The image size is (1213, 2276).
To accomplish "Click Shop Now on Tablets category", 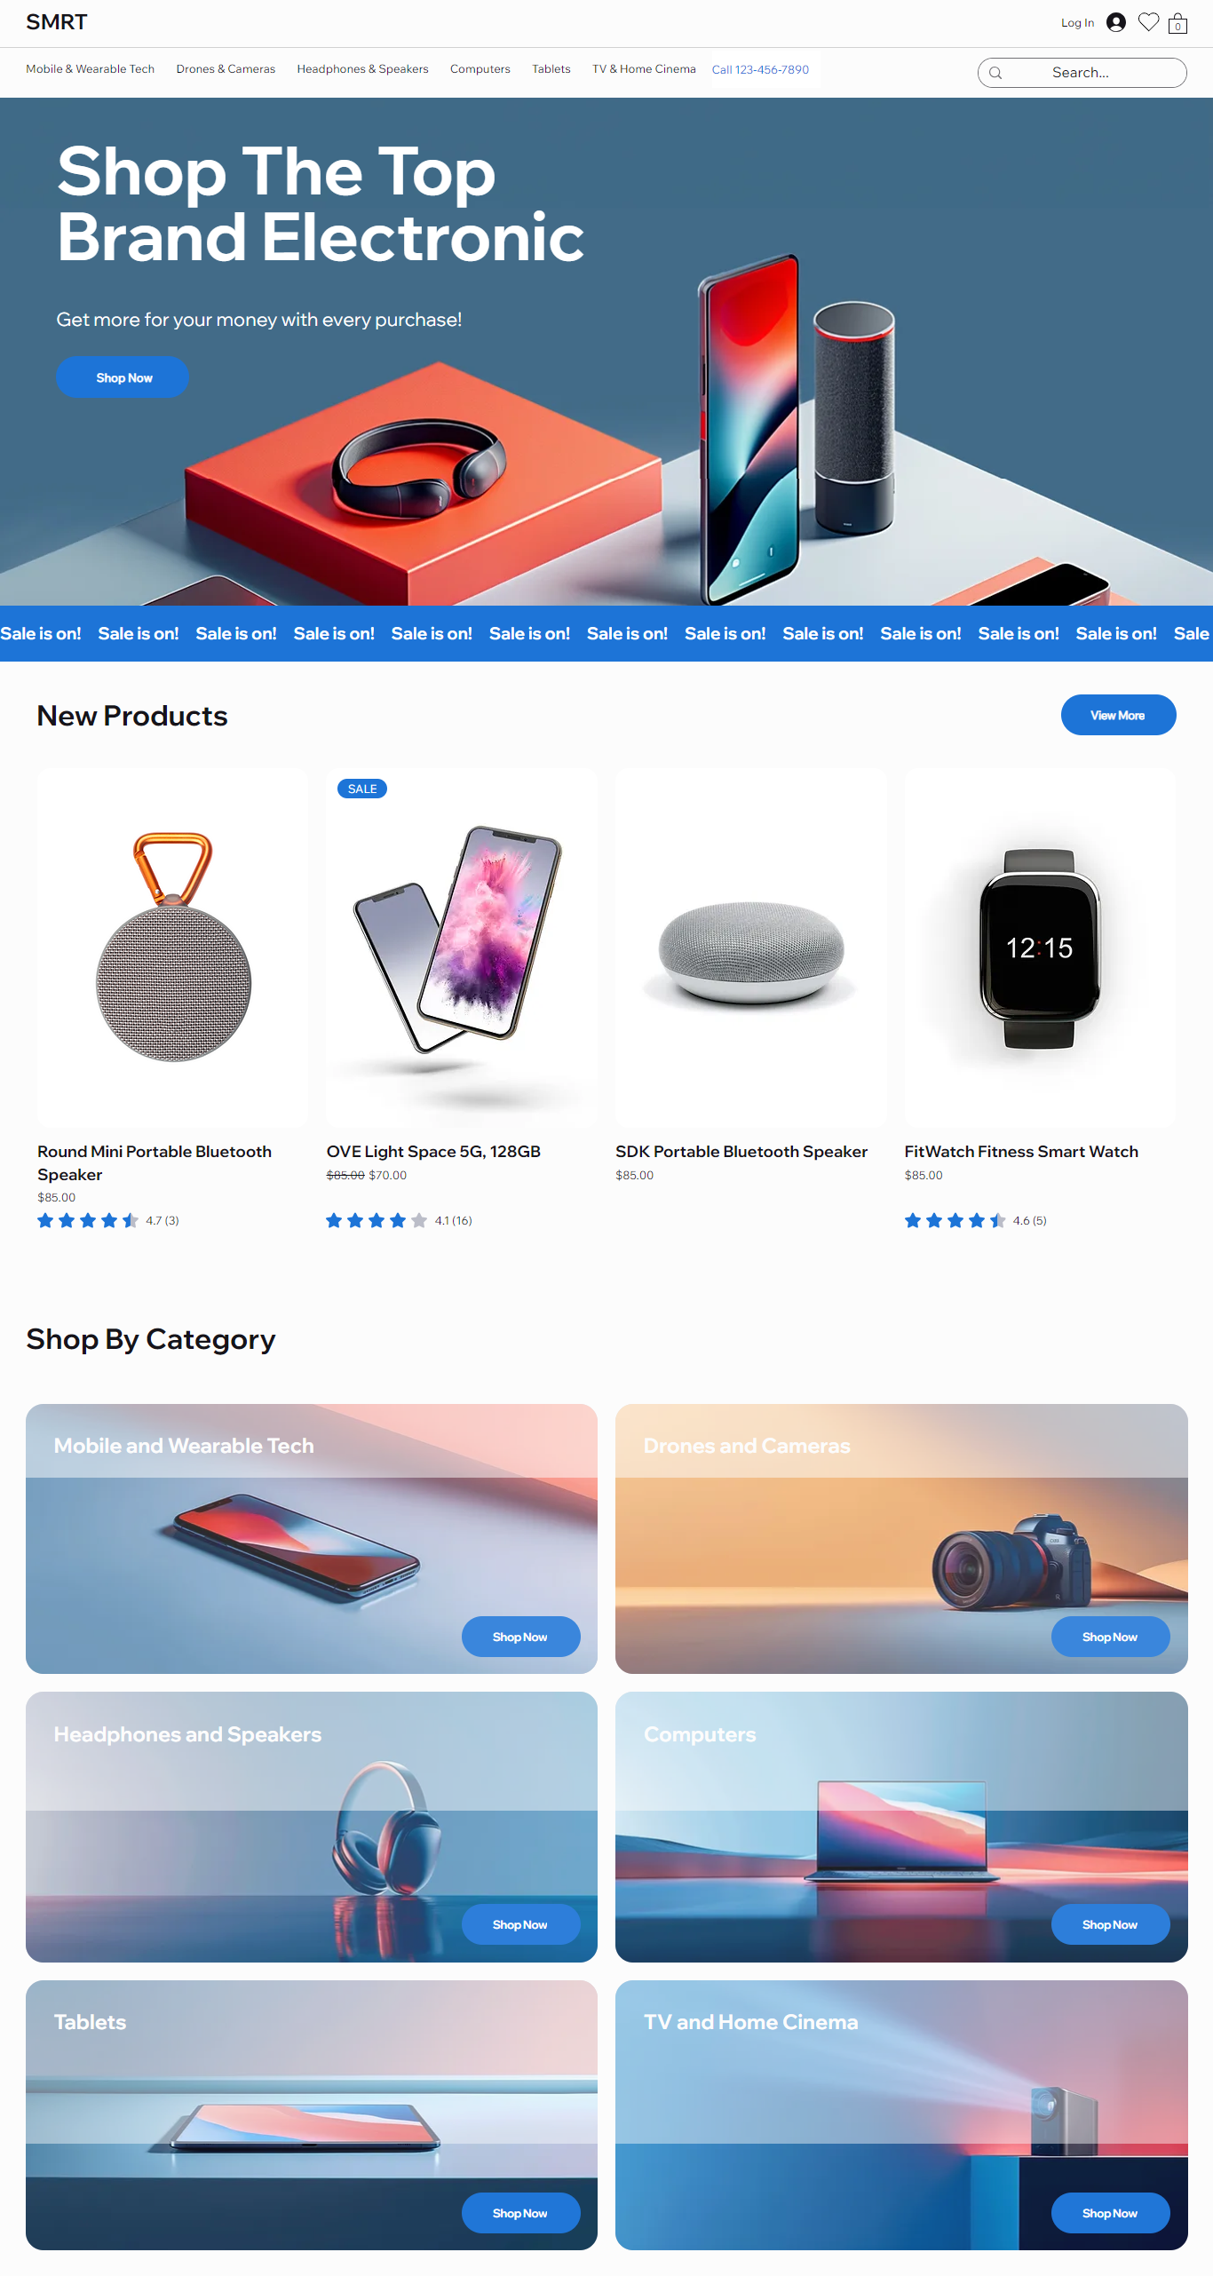I will click(x=520, y=2213).
